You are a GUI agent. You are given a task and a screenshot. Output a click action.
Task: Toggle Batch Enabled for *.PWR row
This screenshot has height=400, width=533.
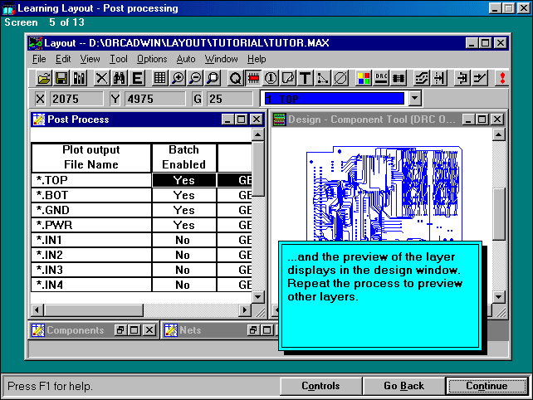click(183, 225)
